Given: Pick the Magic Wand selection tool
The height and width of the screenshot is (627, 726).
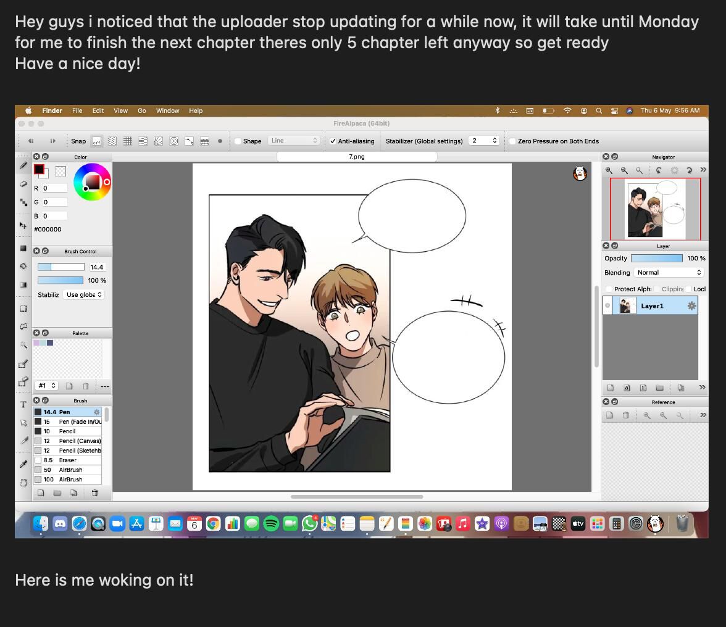Looking at the screenshot, I should (x=23, y=345).
